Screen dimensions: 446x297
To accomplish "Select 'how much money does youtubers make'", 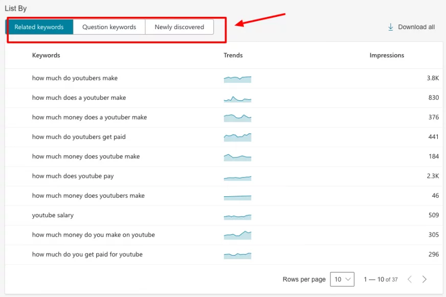I will tap(88, 196).
